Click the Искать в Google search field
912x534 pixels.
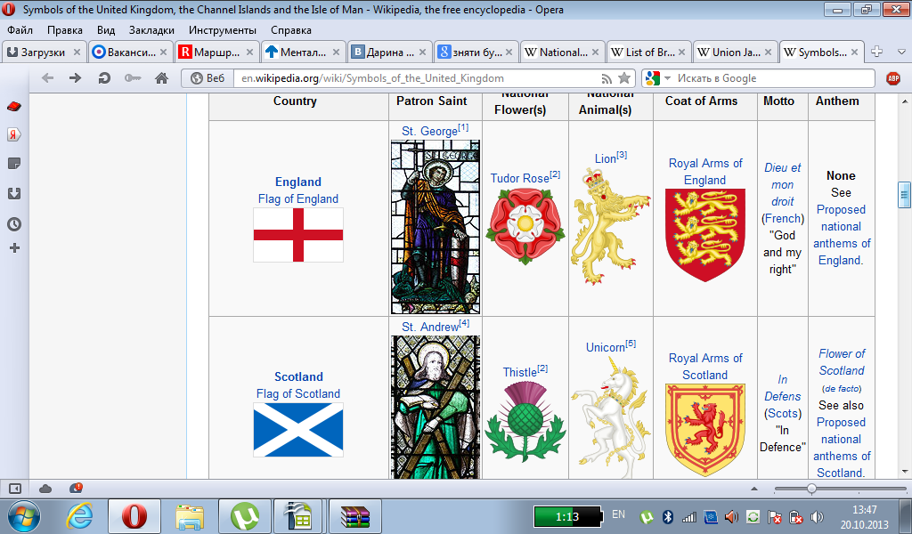(774, 77)
